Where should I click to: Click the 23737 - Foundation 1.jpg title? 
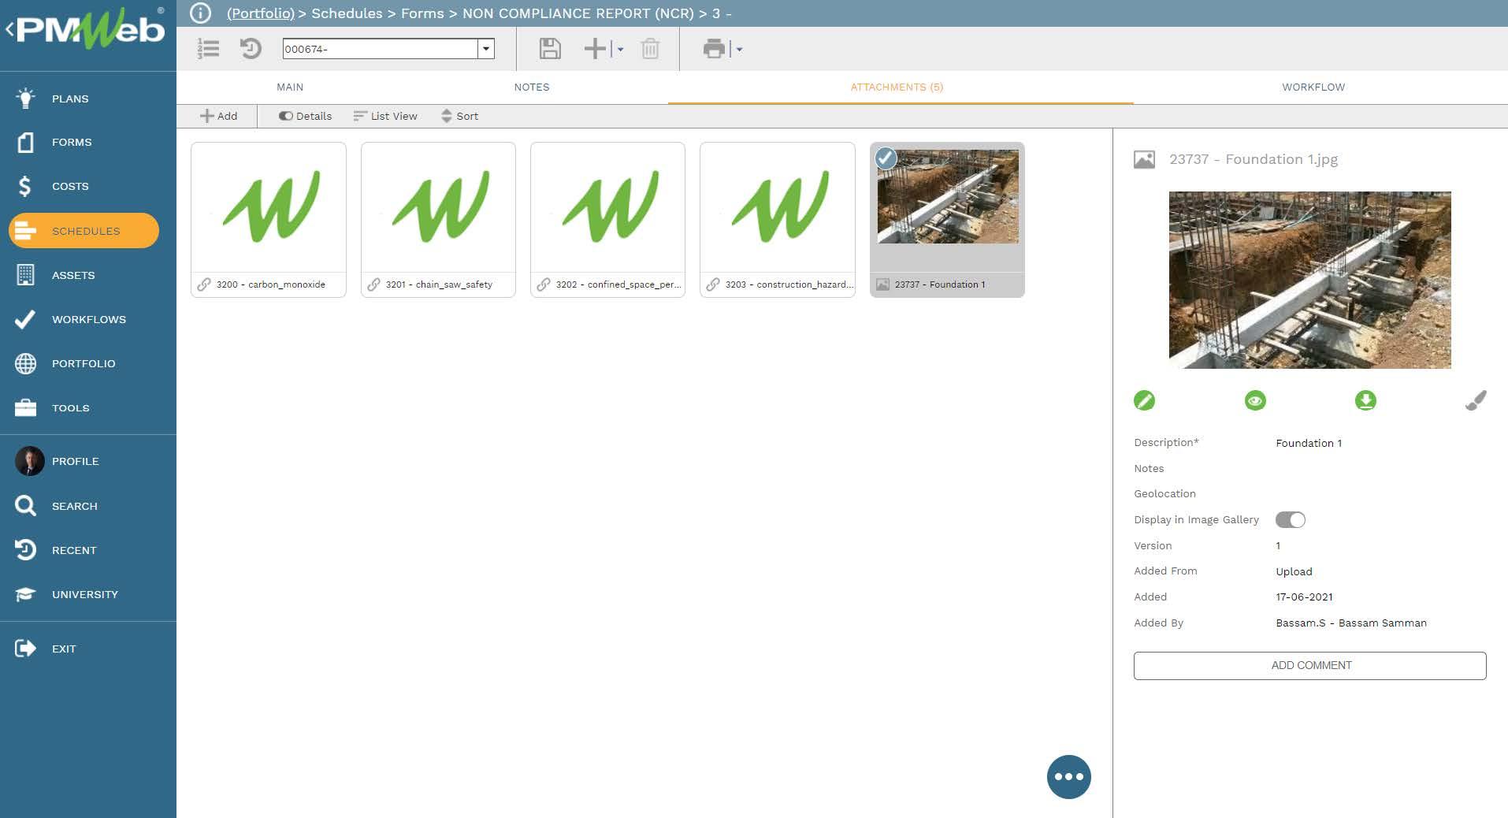[1253, 159]
